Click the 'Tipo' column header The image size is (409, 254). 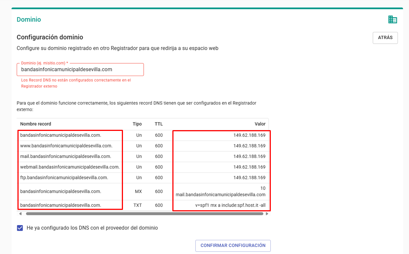coord(137,124)
